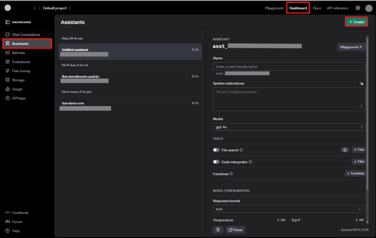Viewport: 376px width, 238px height.
Task: Click the File search info icon
Action: pos(241,150)
